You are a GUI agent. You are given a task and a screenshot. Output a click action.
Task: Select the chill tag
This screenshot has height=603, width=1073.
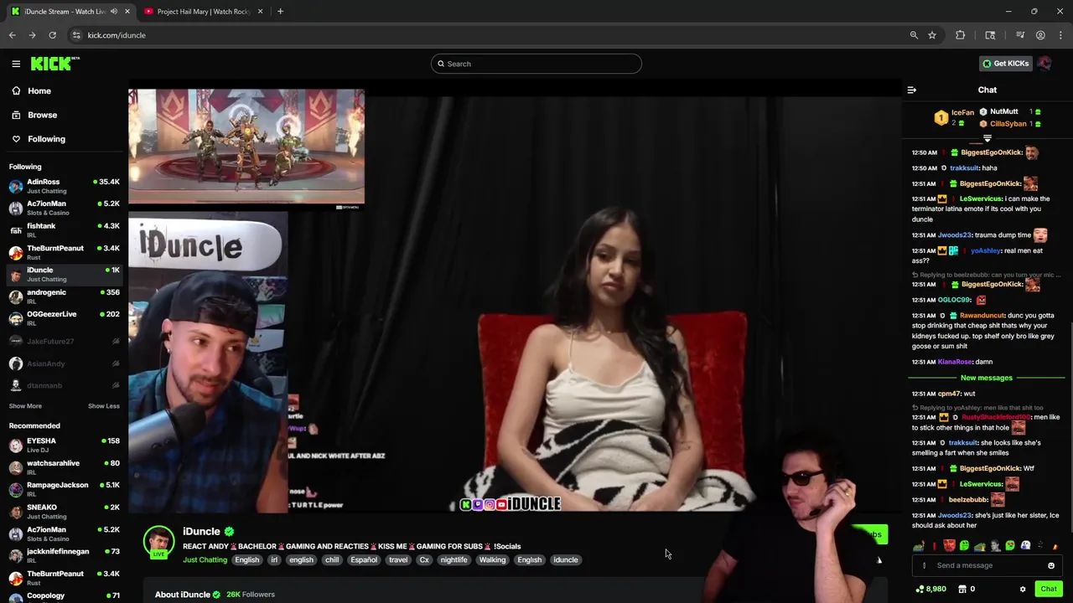coord(332,559)
